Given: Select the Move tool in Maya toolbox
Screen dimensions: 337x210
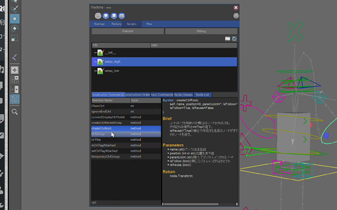Looking at the screenshot, I should 15,18.
